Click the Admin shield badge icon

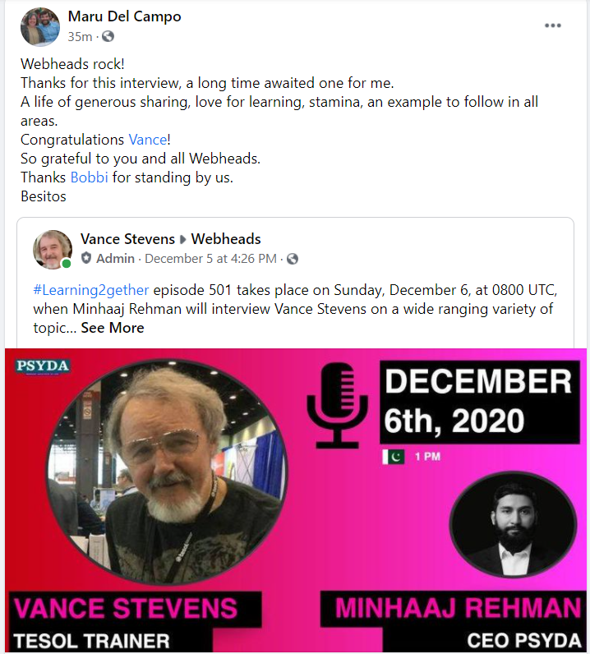(x=86, y=258)
